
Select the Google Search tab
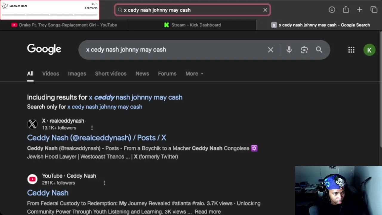pyautogui.click(x=319, y=25)
